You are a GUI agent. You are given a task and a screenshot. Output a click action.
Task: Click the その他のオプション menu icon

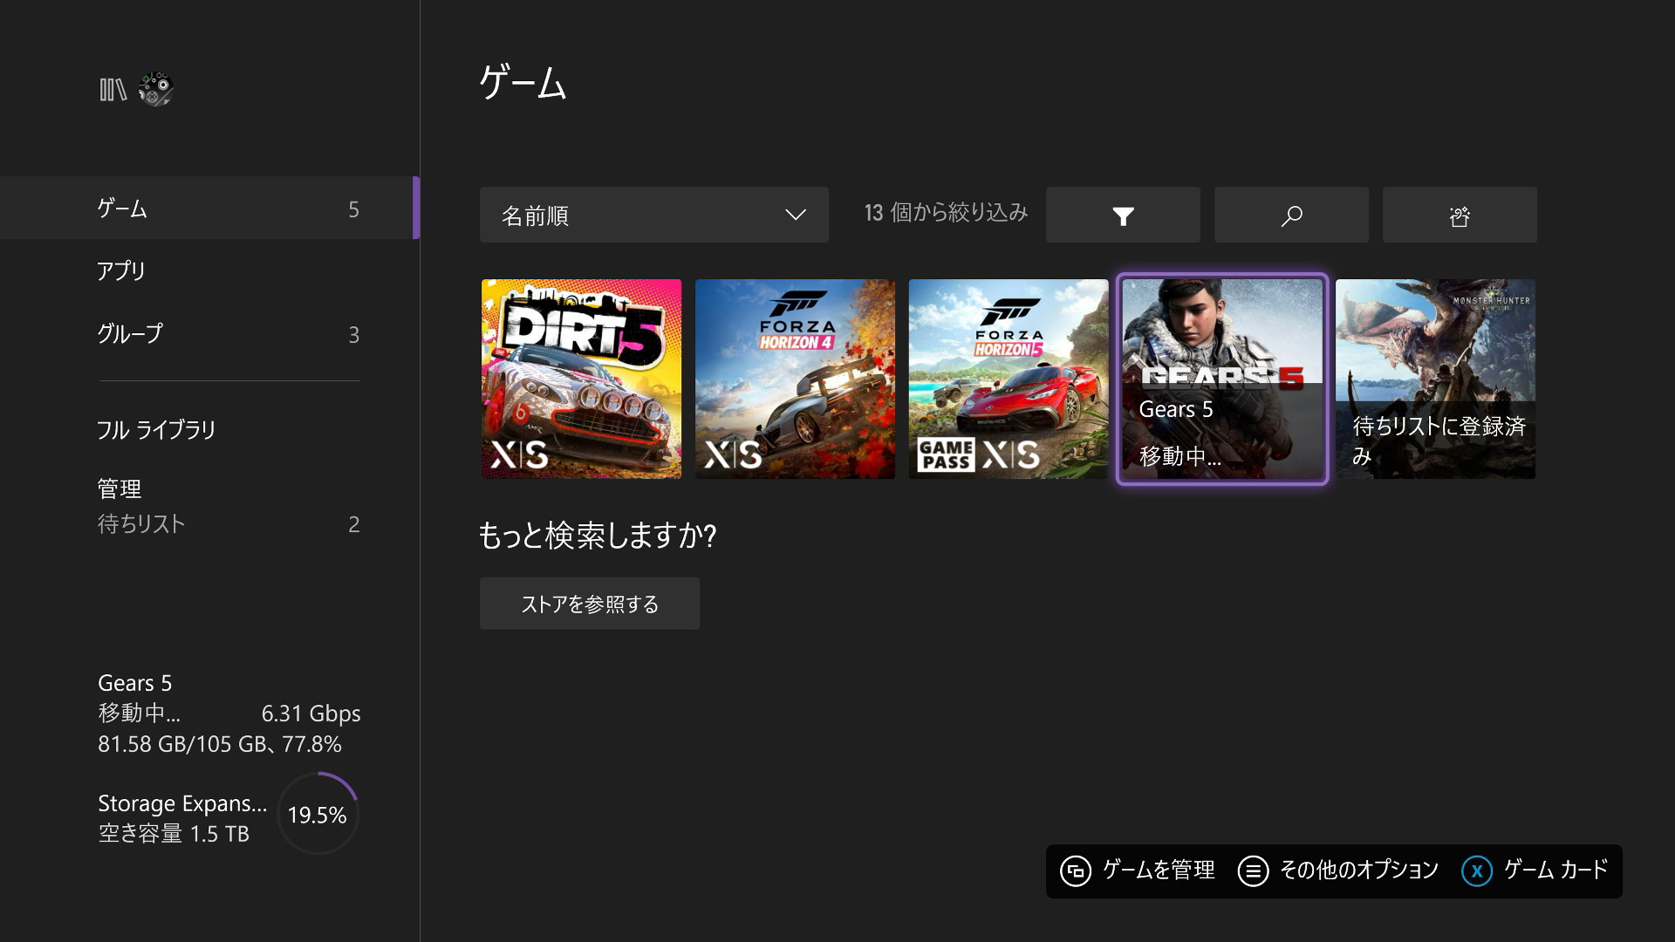click(x=1253, y=870)
